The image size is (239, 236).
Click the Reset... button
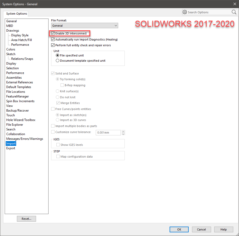tap(27, 219)
